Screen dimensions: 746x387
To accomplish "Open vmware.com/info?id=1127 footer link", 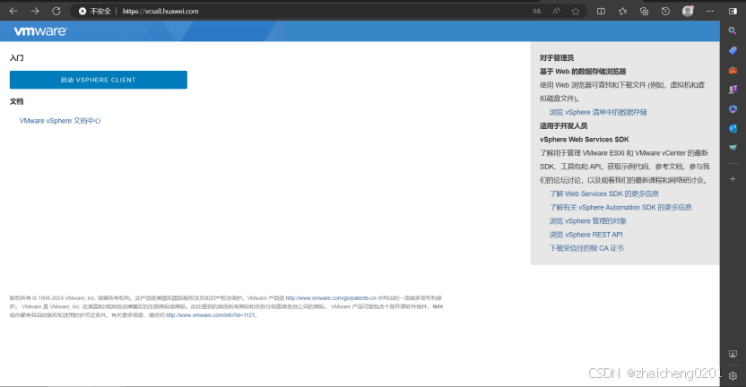I will point(211,315).
